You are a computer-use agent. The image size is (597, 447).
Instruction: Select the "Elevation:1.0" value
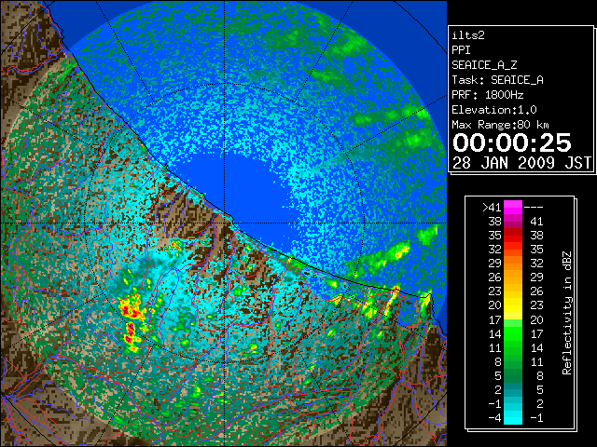pyautogui.click(x=494, y=110)
